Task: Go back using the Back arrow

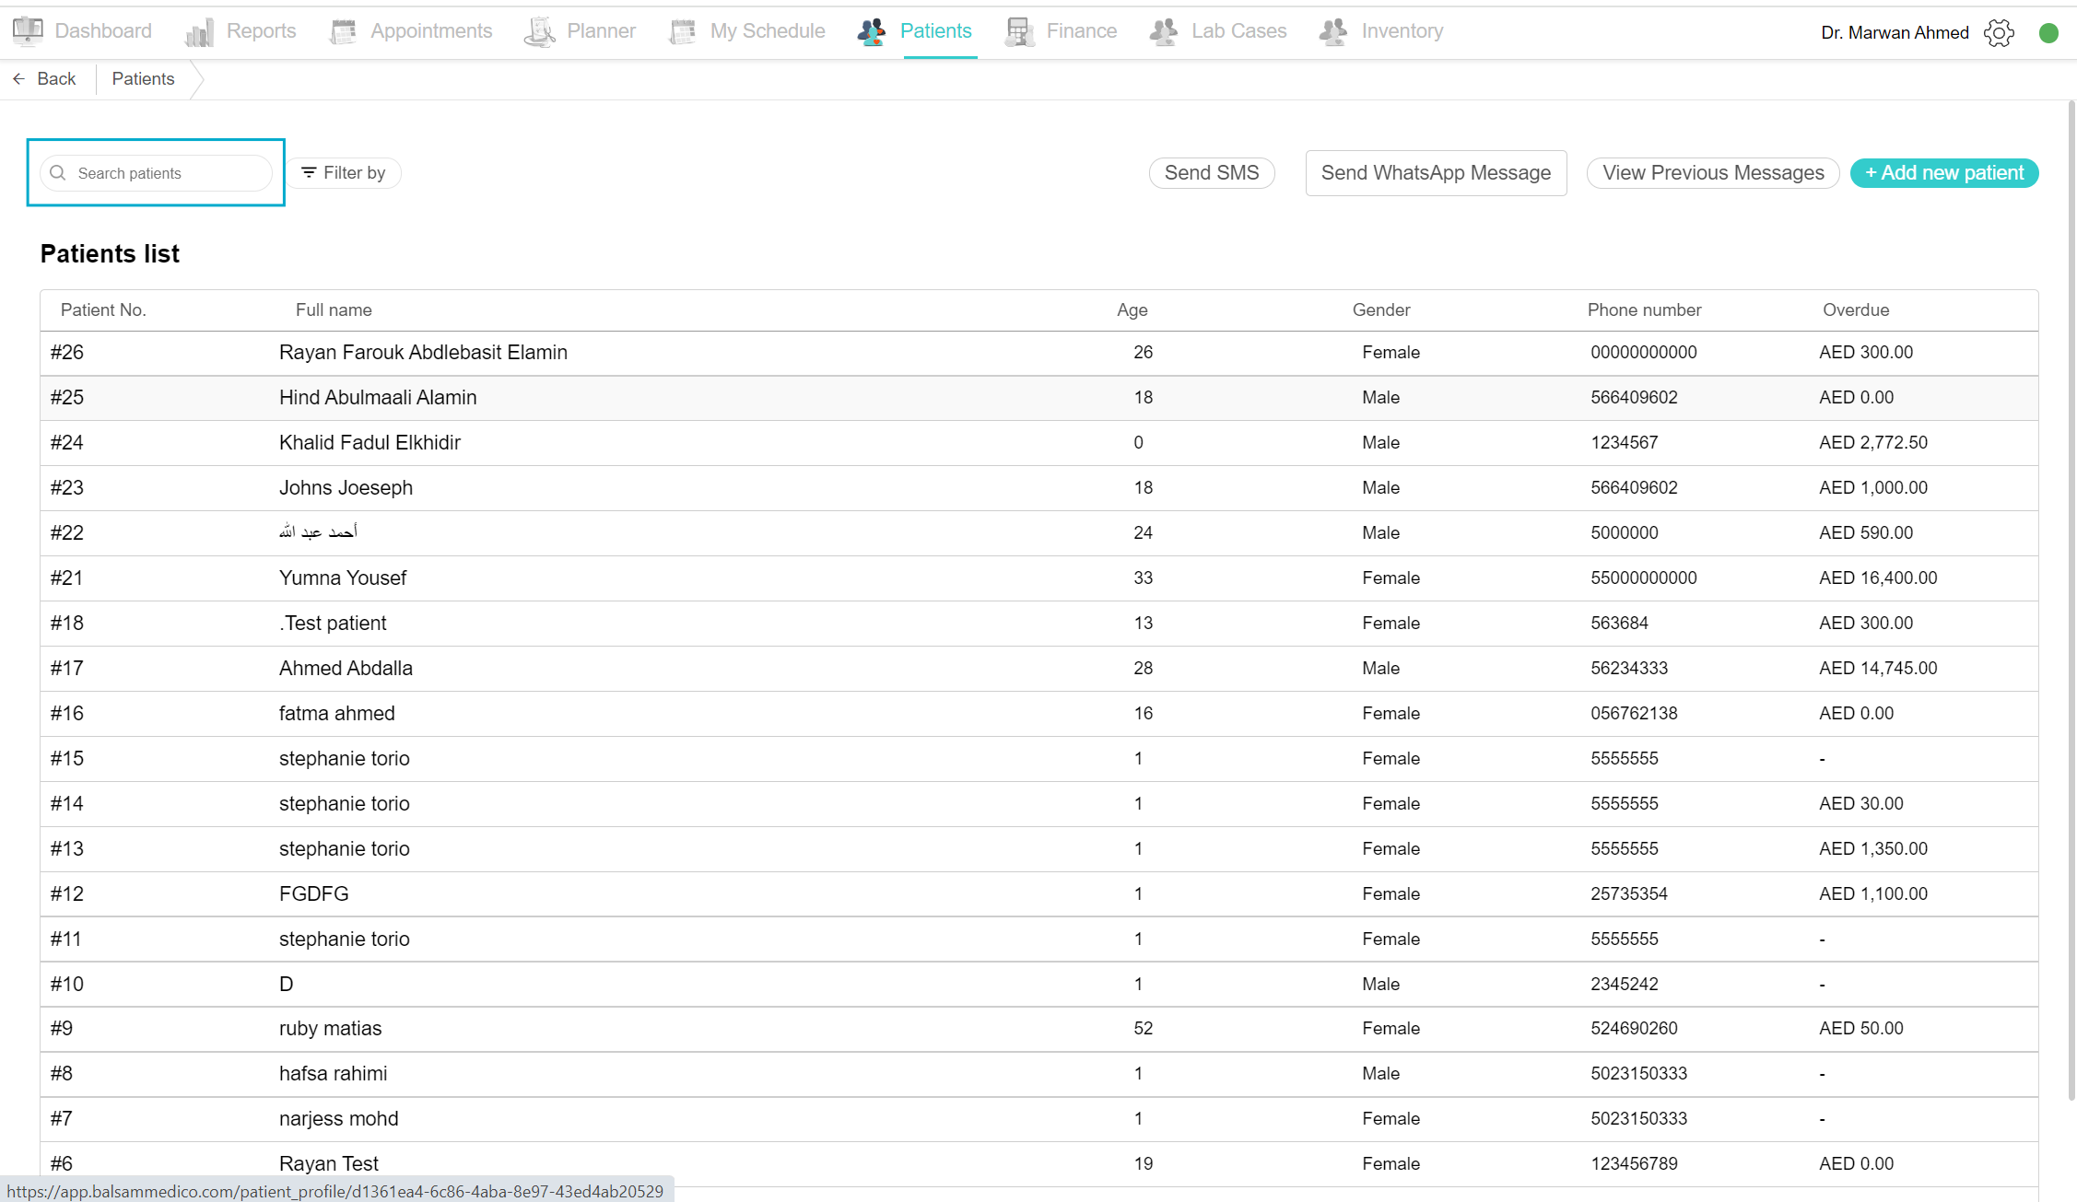Action: pos(44,79)
